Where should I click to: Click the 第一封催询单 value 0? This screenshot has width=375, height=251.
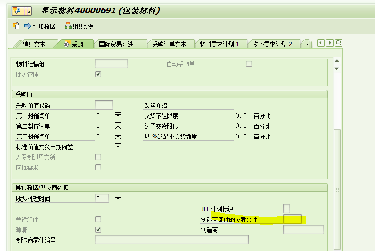(x=98, y=116)
